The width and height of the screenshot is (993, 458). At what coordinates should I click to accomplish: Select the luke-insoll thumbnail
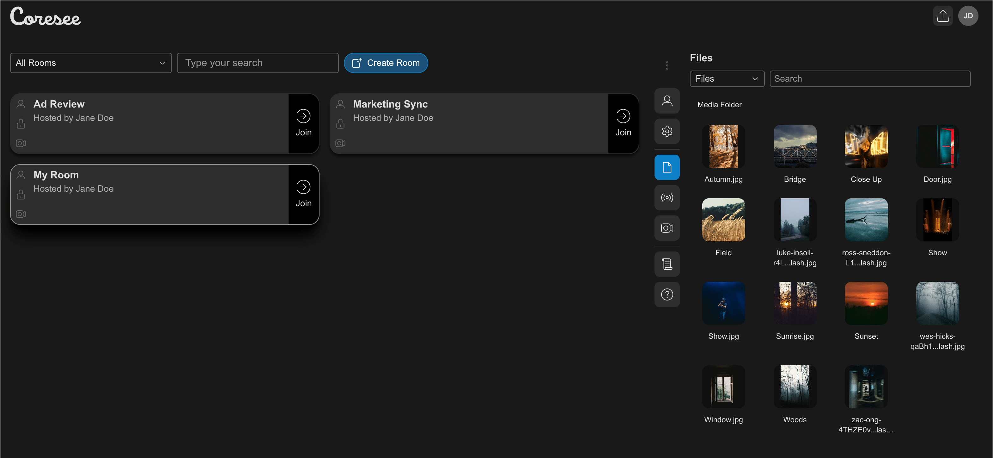click(795, 220)
